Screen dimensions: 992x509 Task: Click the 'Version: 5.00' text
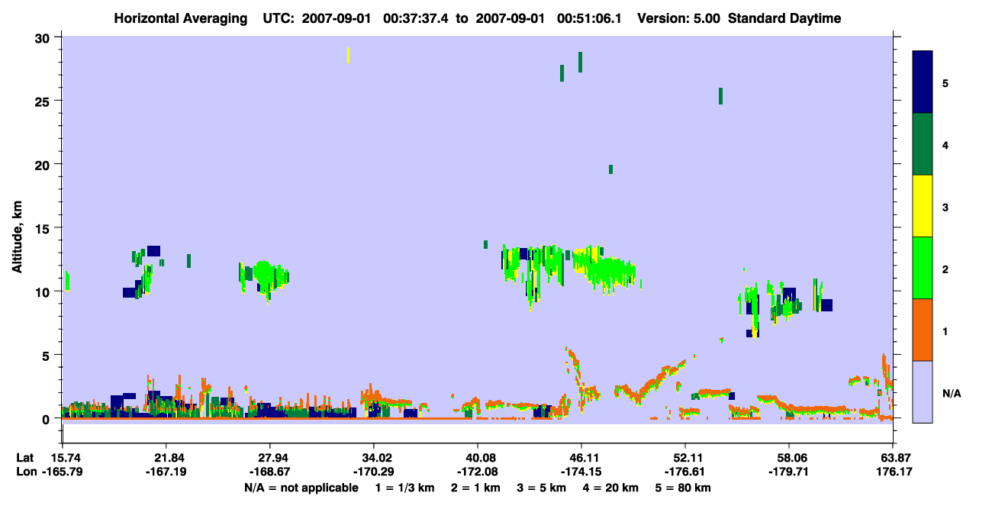tap(679, 18)
